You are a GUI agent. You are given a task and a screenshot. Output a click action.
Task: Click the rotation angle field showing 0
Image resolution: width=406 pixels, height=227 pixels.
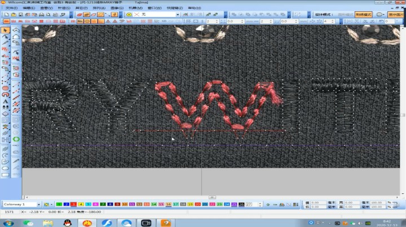click(x=390, y=21)
